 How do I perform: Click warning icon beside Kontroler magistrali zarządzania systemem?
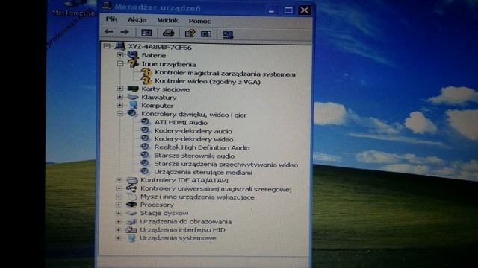click(x=146, y=72)
